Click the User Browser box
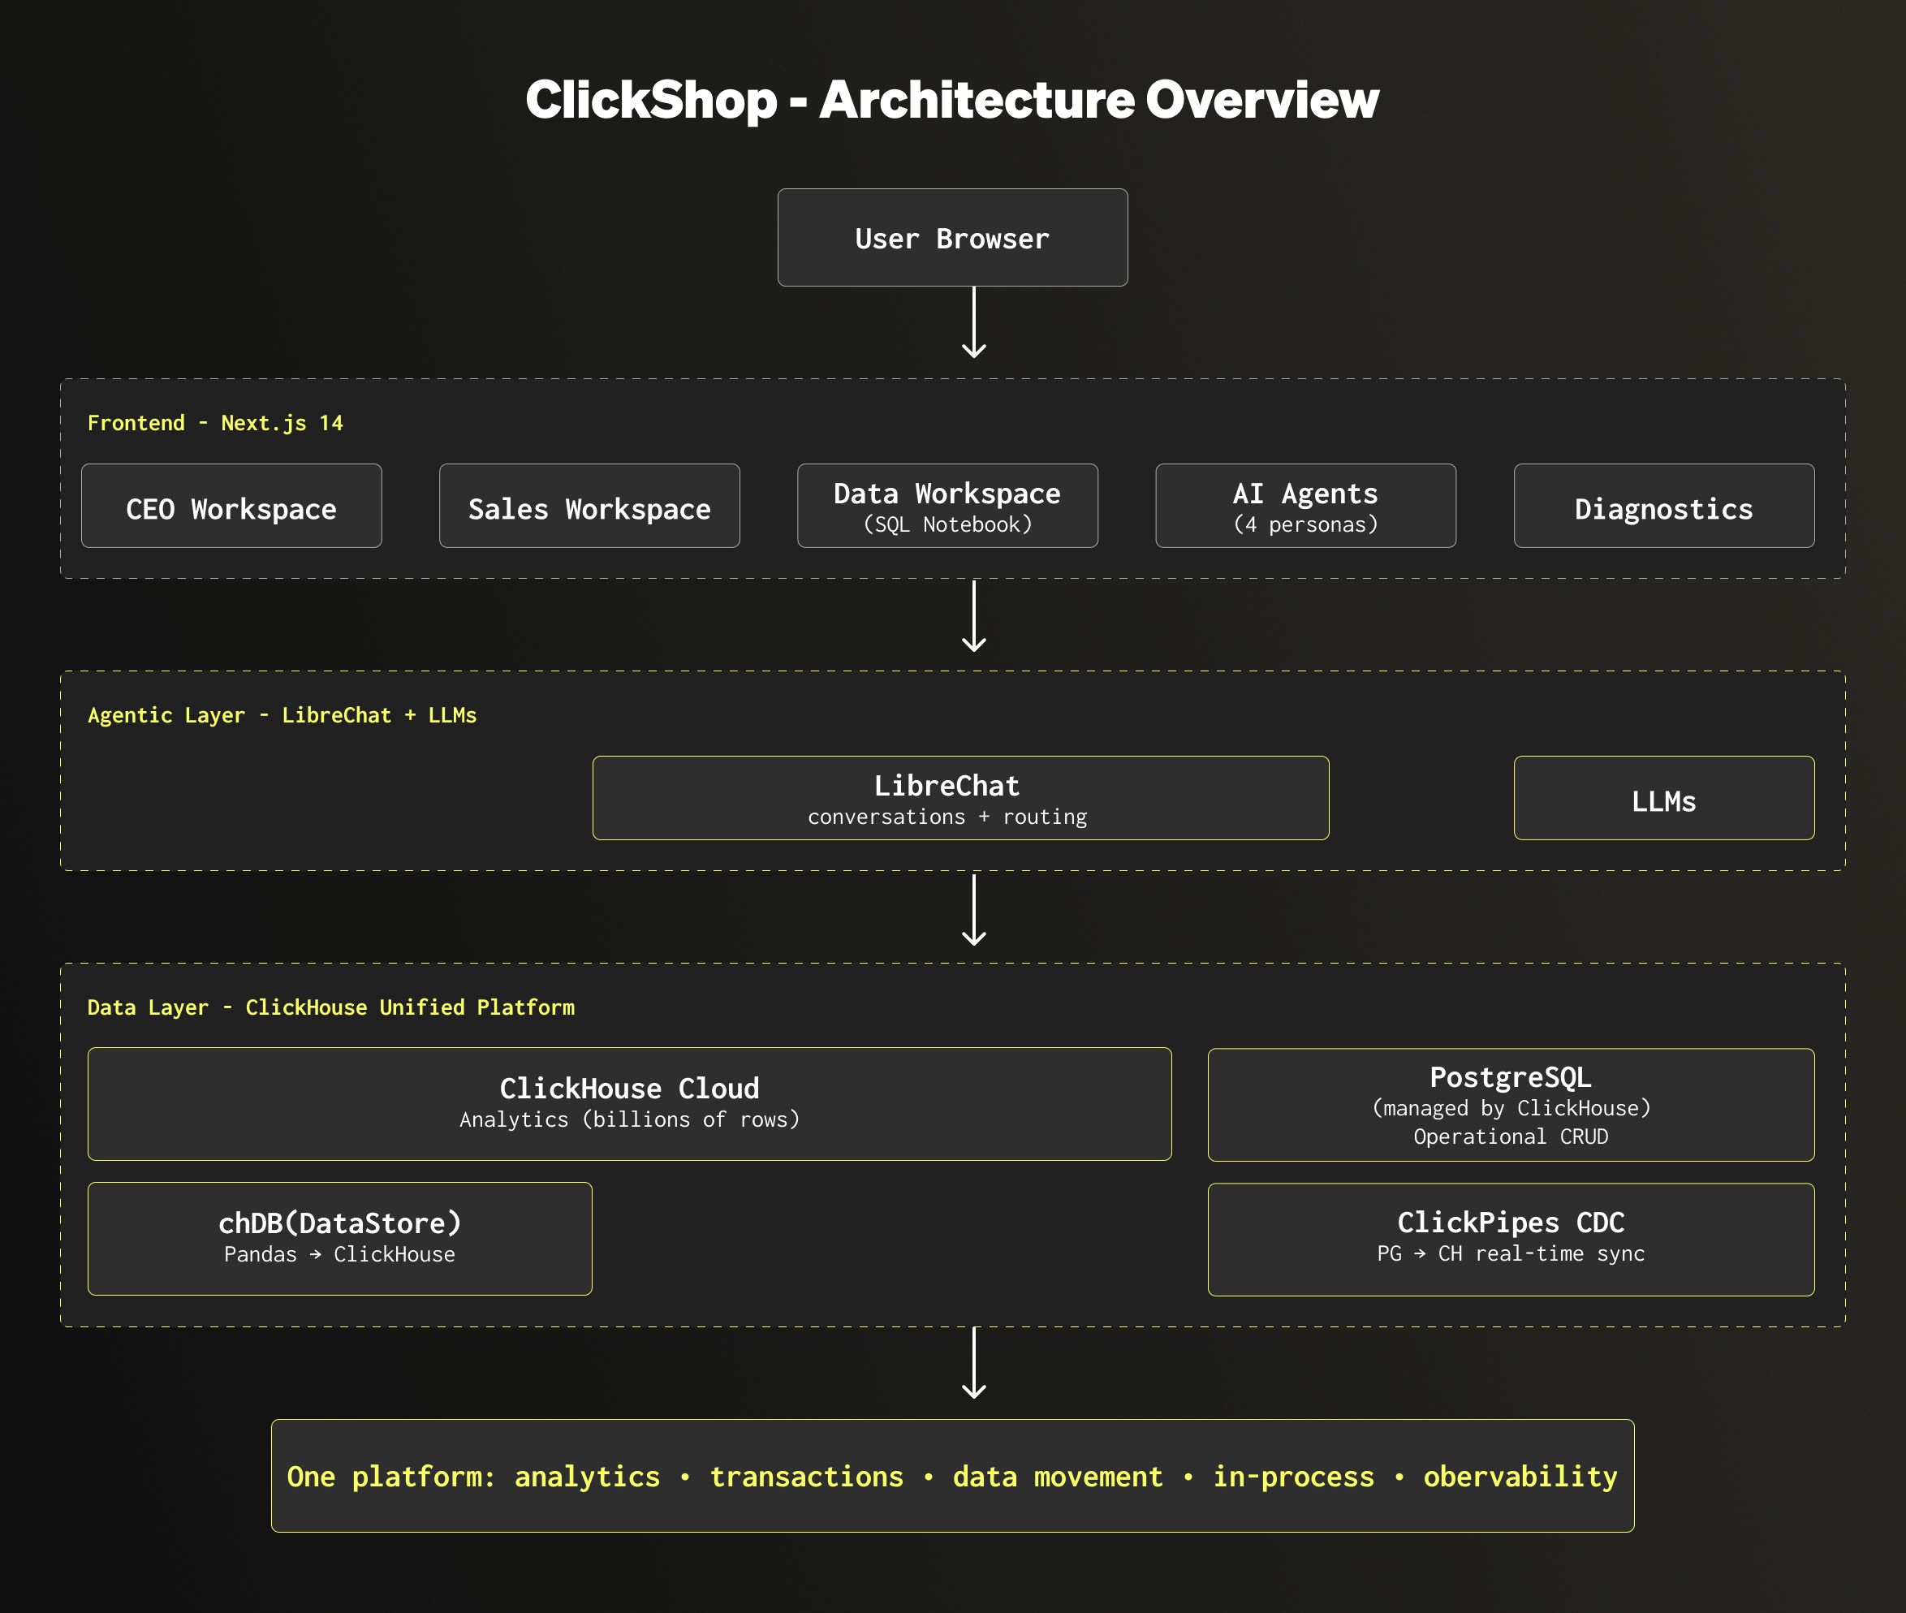 click(951, 238)
